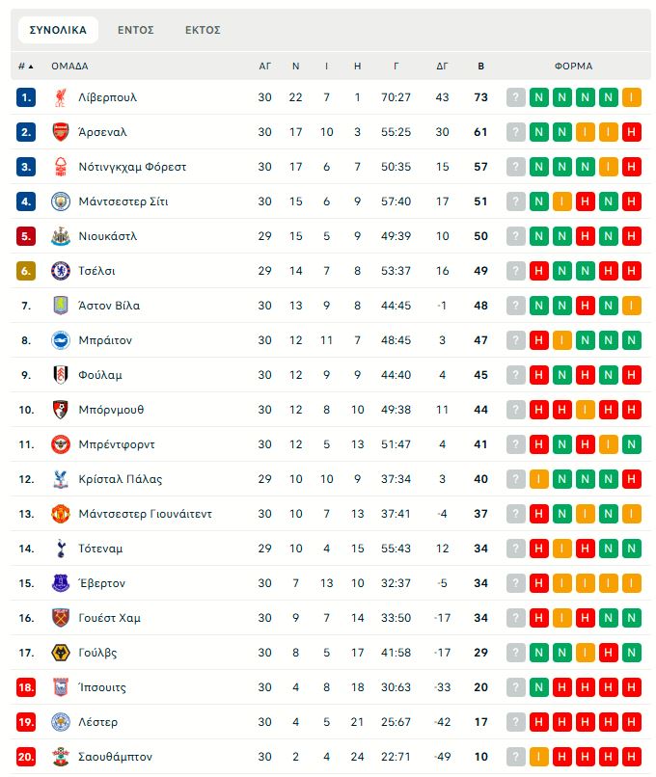Open the Σαουθάμπτον team link
Screen dimensions: 656x777
click(115, 757)
